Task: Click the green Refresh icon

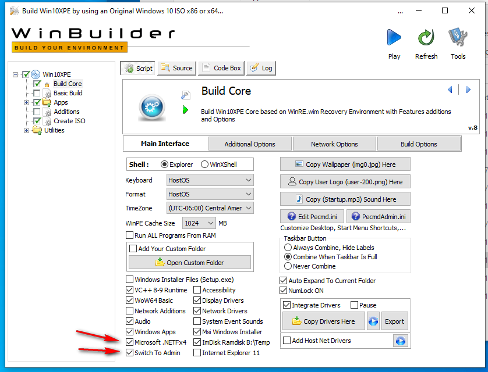Action: [x=426, y=37]
